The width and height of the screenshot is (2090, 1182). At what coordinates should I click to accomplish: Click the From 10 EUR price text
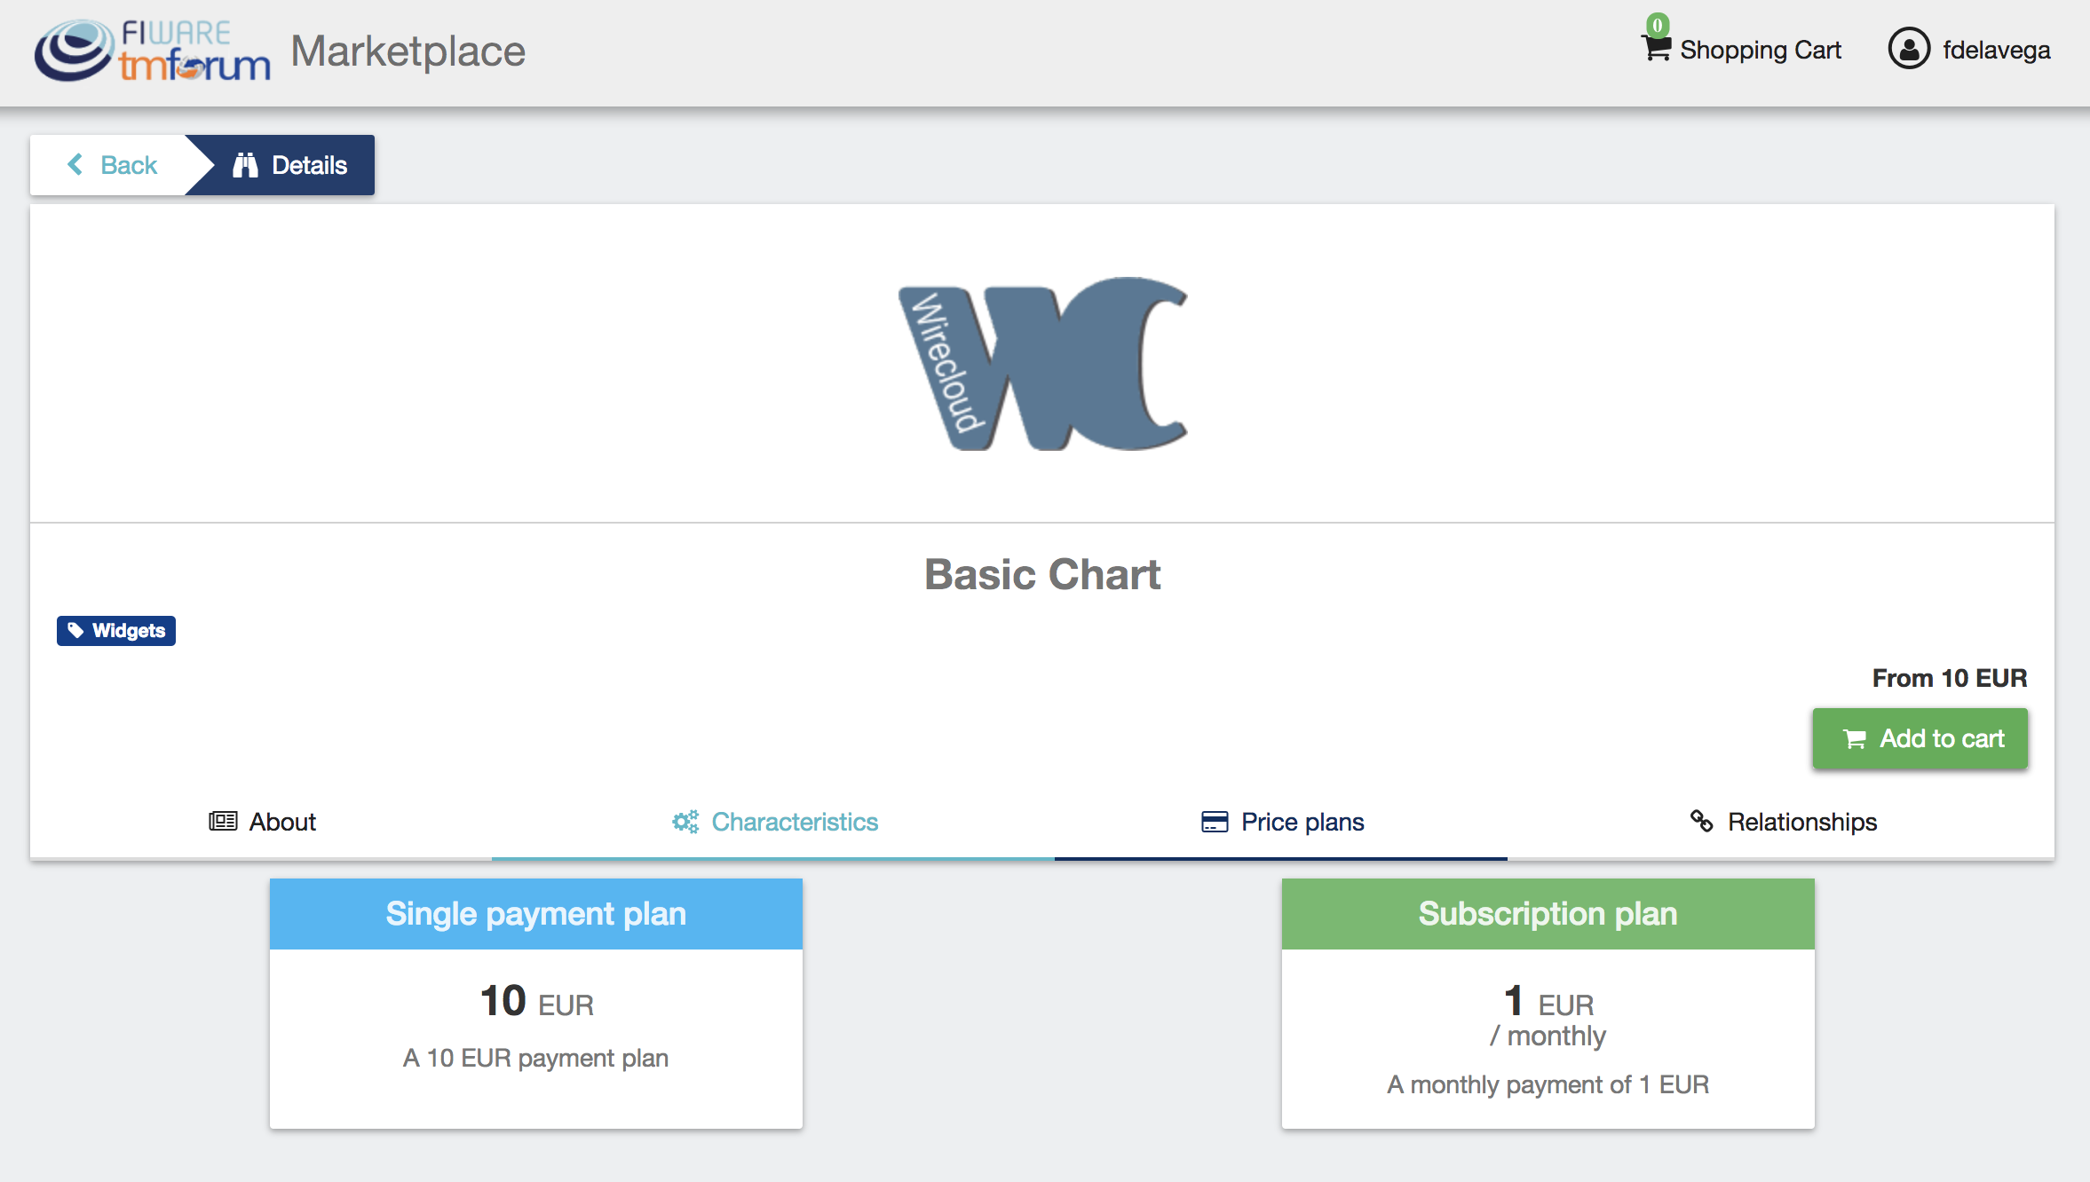click(1950, 678)
